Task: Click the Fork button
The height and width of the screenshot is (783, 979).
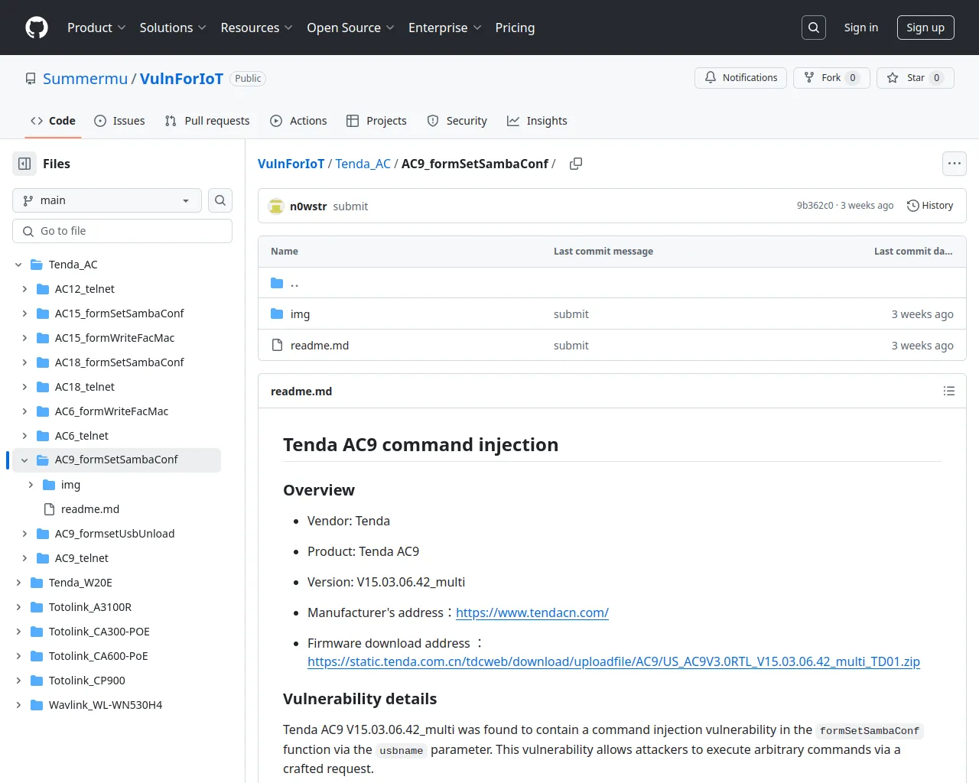Action: tap(831, 78)
